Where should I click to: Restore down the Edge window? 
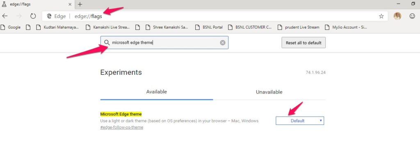[413, 4]
